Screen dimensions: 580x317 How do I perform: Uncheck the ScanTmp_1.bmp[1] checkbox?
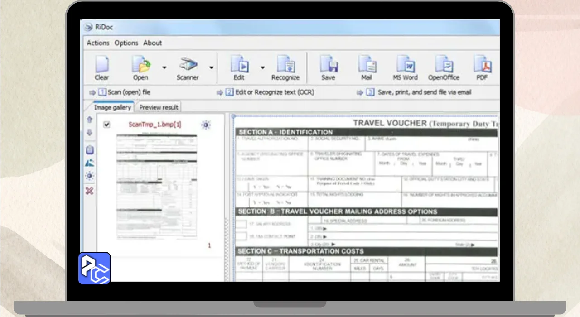coord(106,125)
